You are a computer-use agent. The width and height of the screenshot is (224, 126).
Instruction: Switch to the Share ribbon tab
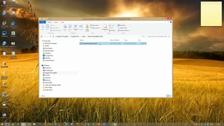56,22
